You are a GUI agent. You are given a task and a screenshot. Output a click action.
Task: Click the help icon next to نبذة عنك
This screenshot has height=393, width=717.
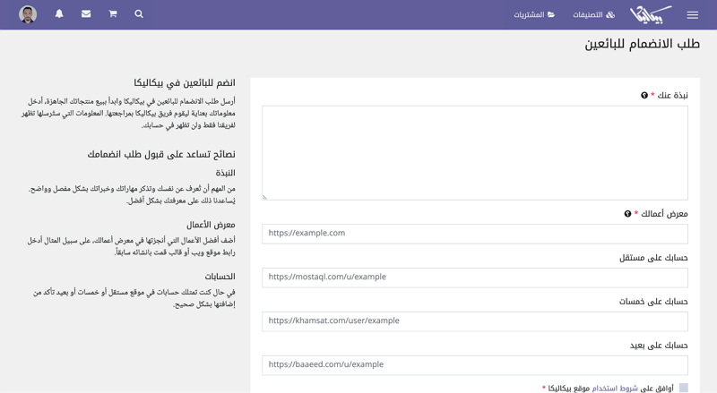click(x=644, y=95)
